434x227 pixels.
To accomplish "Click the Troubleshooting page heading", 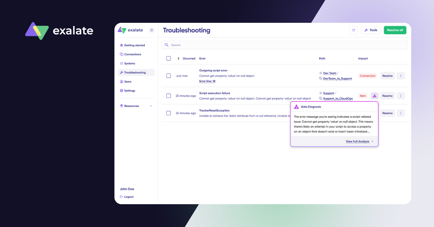I will [x=187, y=30].
